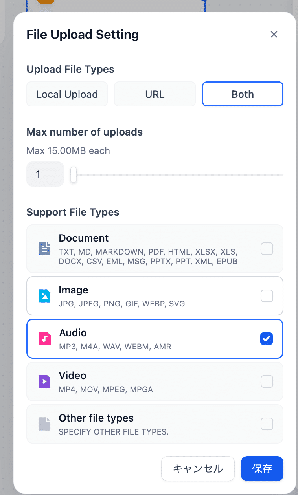The width and height of the screenshot is (298, 495).
Task: Enable the Other file types checkbox
Action: click(267, 424)
